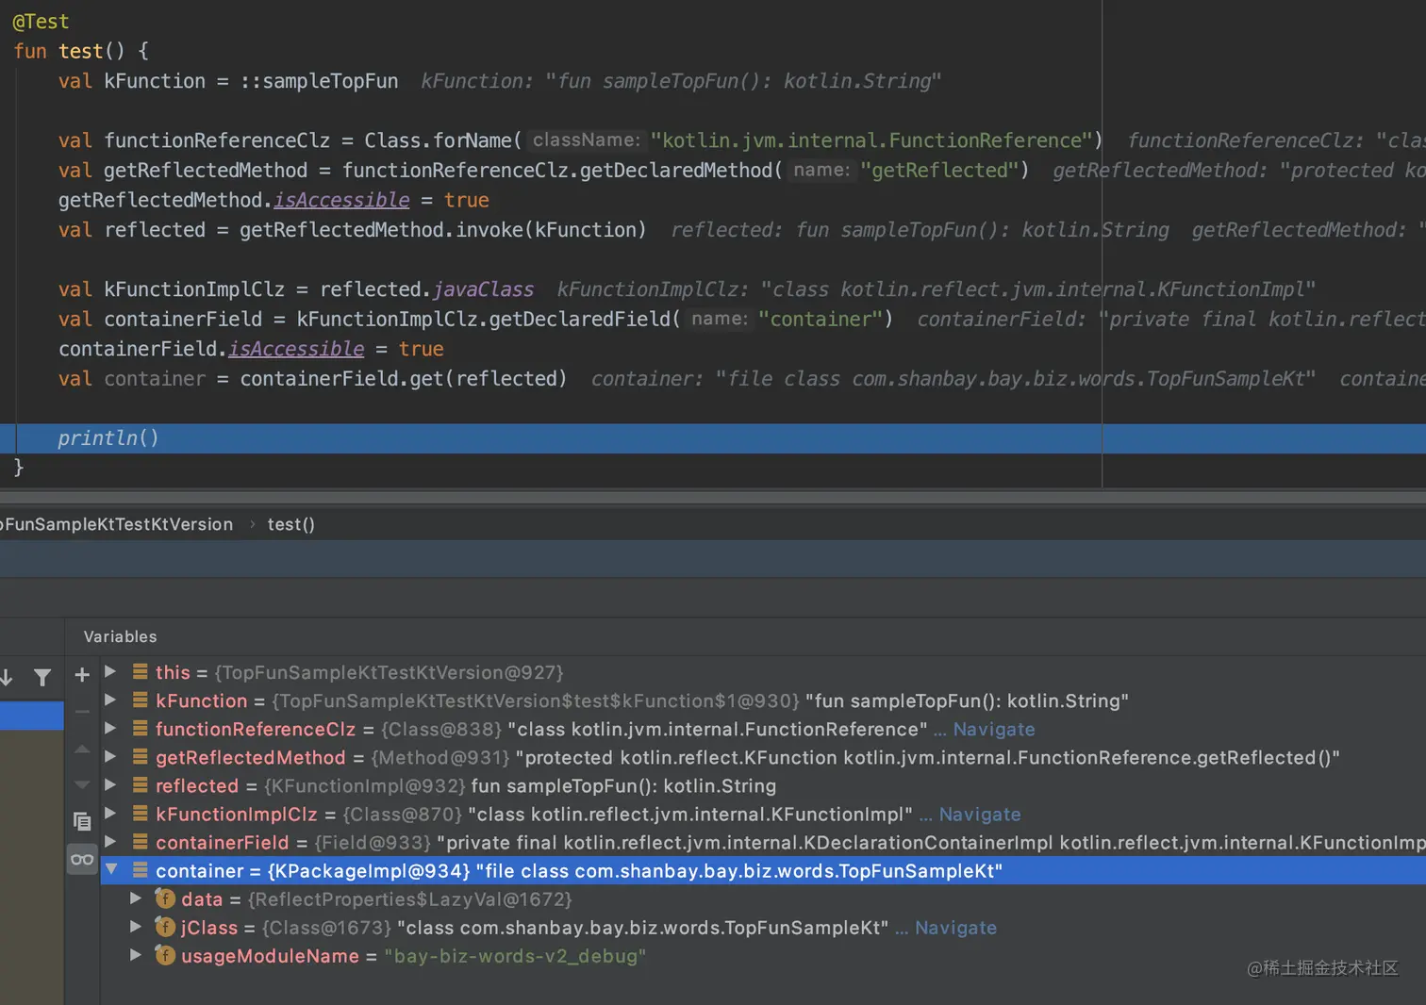Click the remove watch minus icon
This screenshot has height=1005, width=1426.
click(x=82, y=712)
